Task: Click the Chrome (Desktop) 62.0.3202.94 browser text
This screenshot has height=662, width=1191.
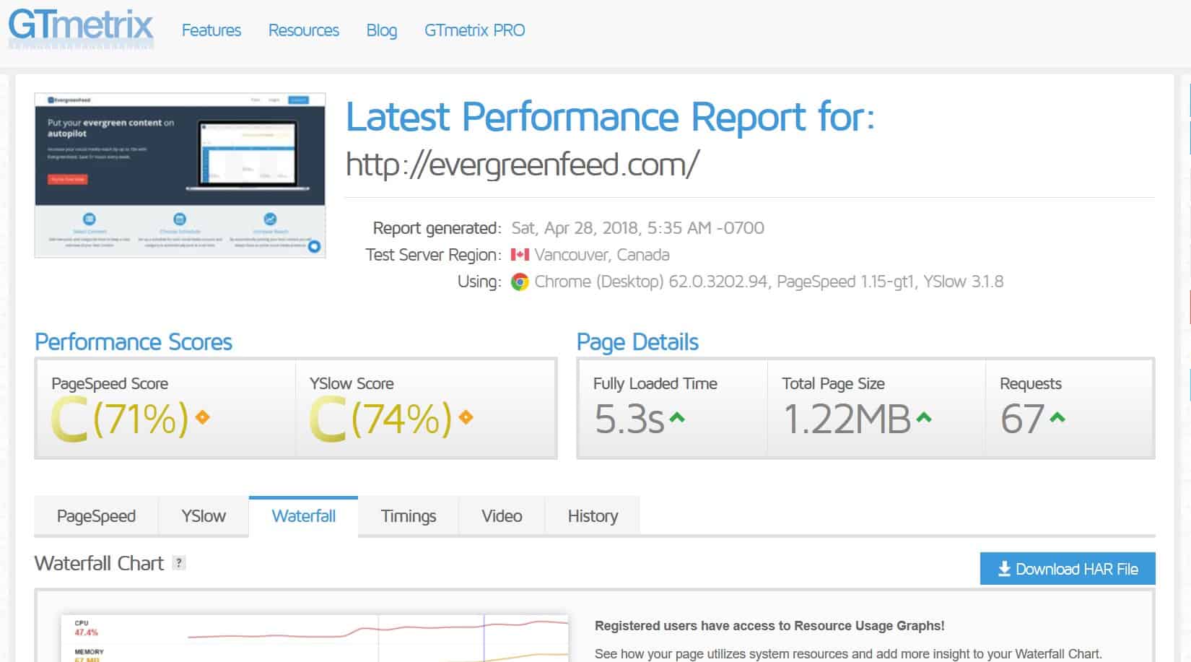Action: 651,282
